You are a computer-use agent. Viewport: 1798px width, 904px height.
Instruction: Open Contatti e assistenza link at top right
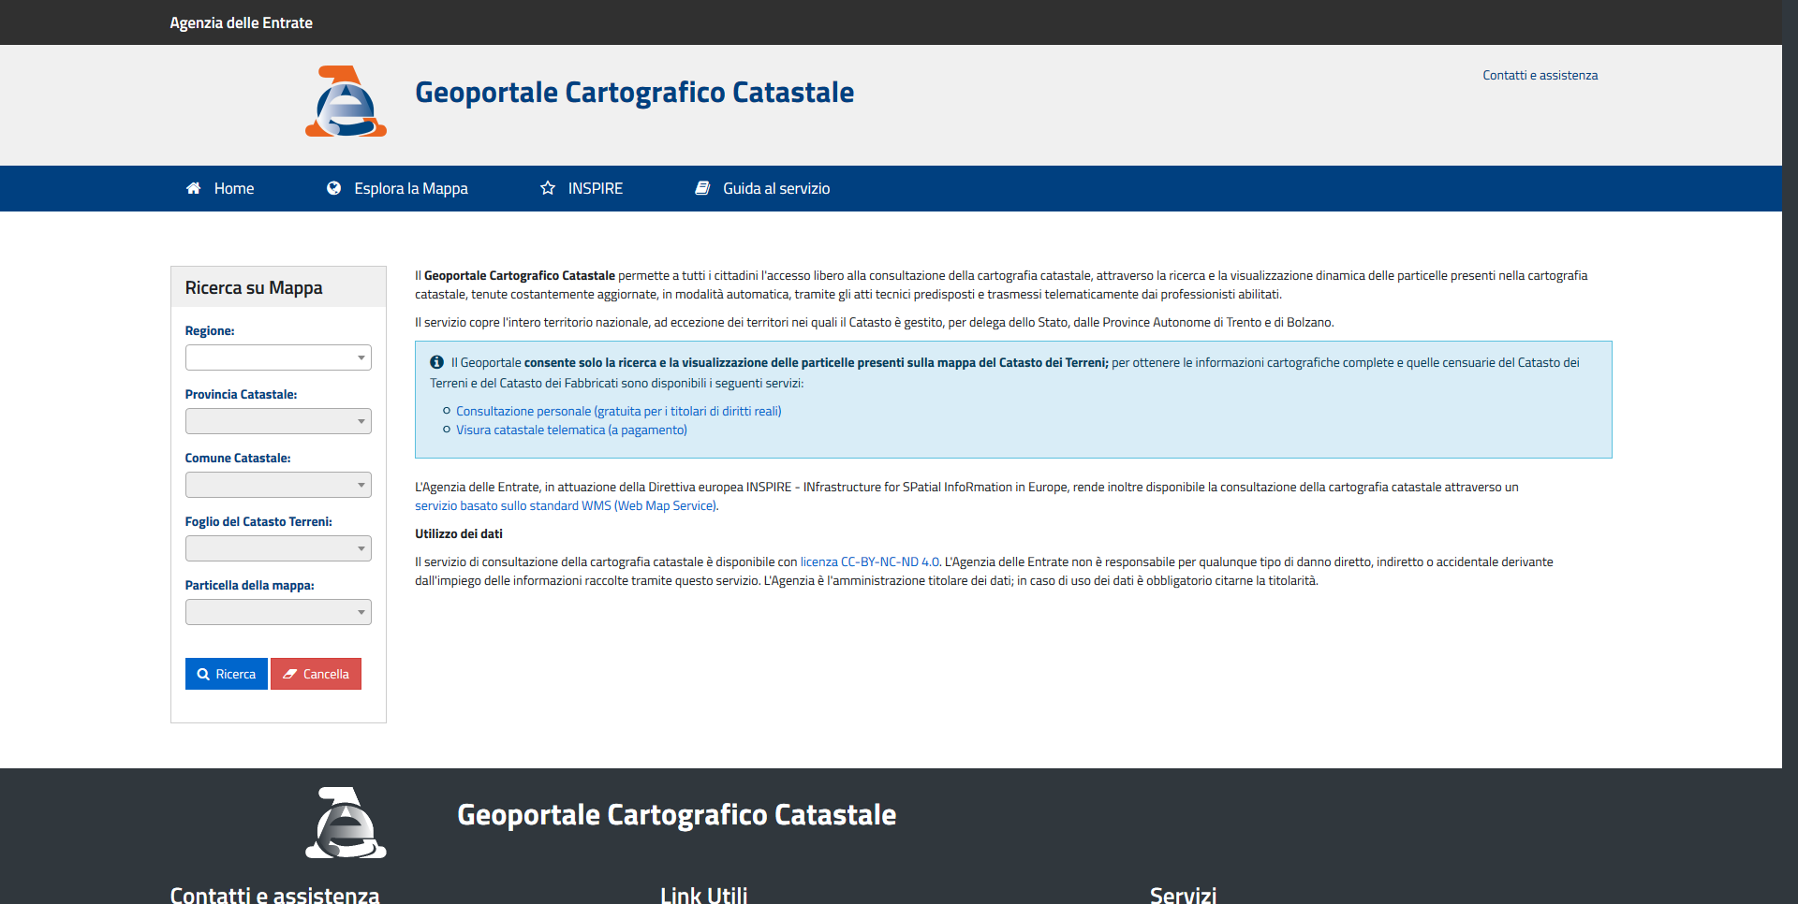[1540, 75]
